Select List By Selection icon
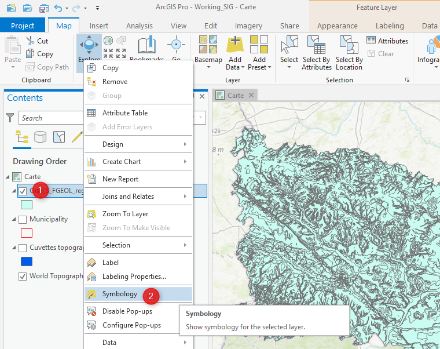This screenshot has width=440, height=349. 59,137
